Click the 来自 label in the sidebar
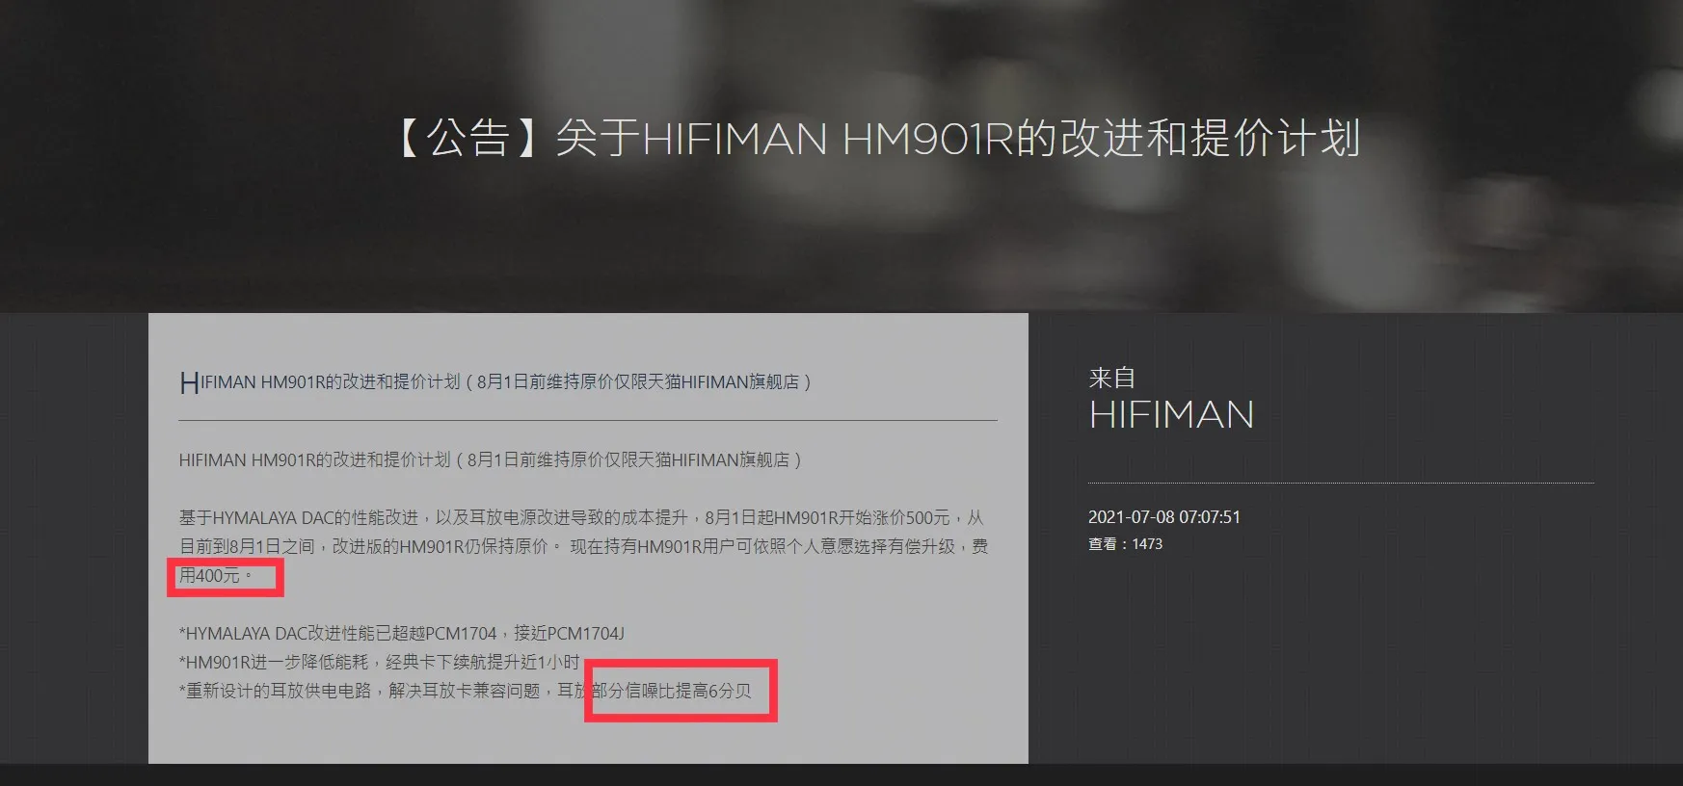Image resolution: width=1683 pixels, height=786 pixels. pos(1111,378)
